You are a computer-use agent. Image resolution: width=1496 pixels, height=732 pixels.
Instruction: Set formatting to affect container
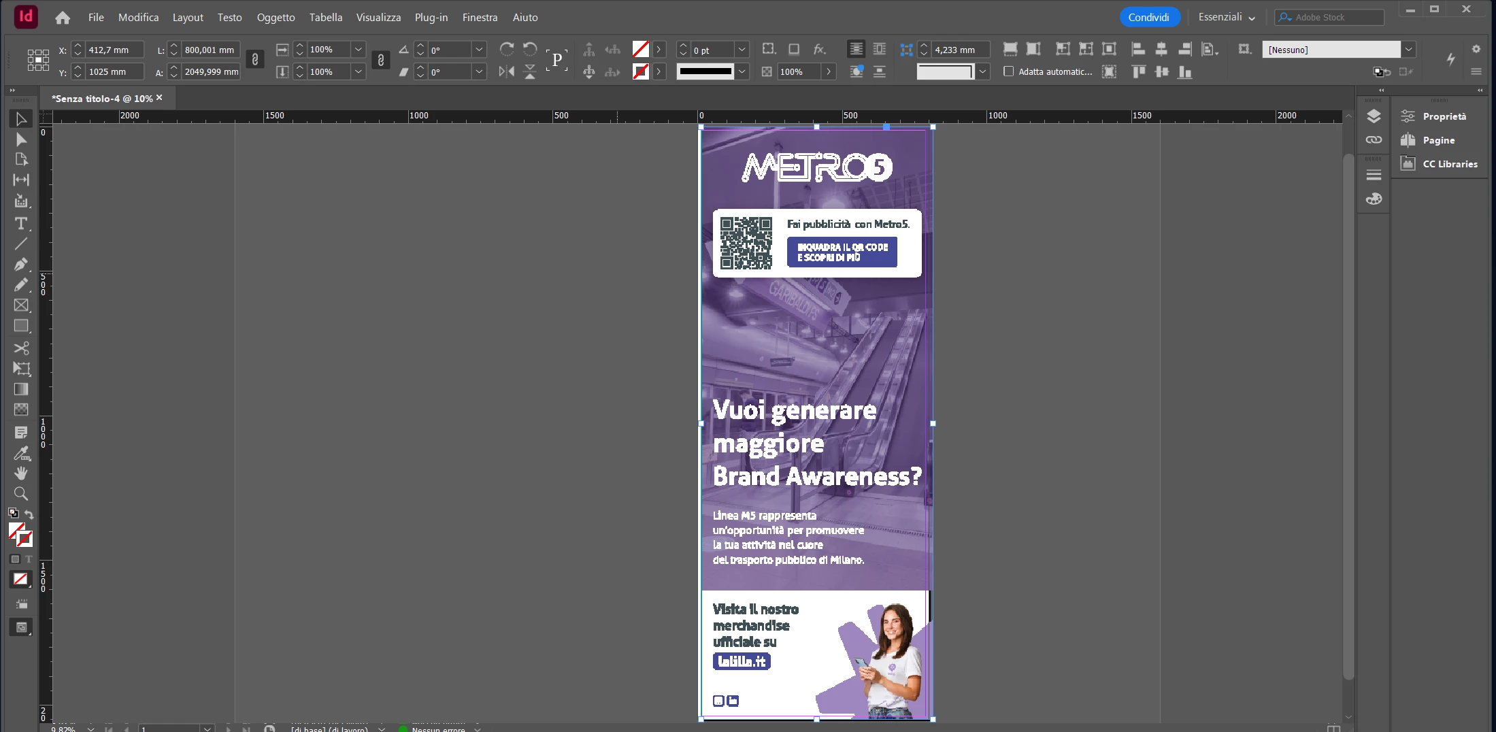pyautogui.click(x=15, y=559)
